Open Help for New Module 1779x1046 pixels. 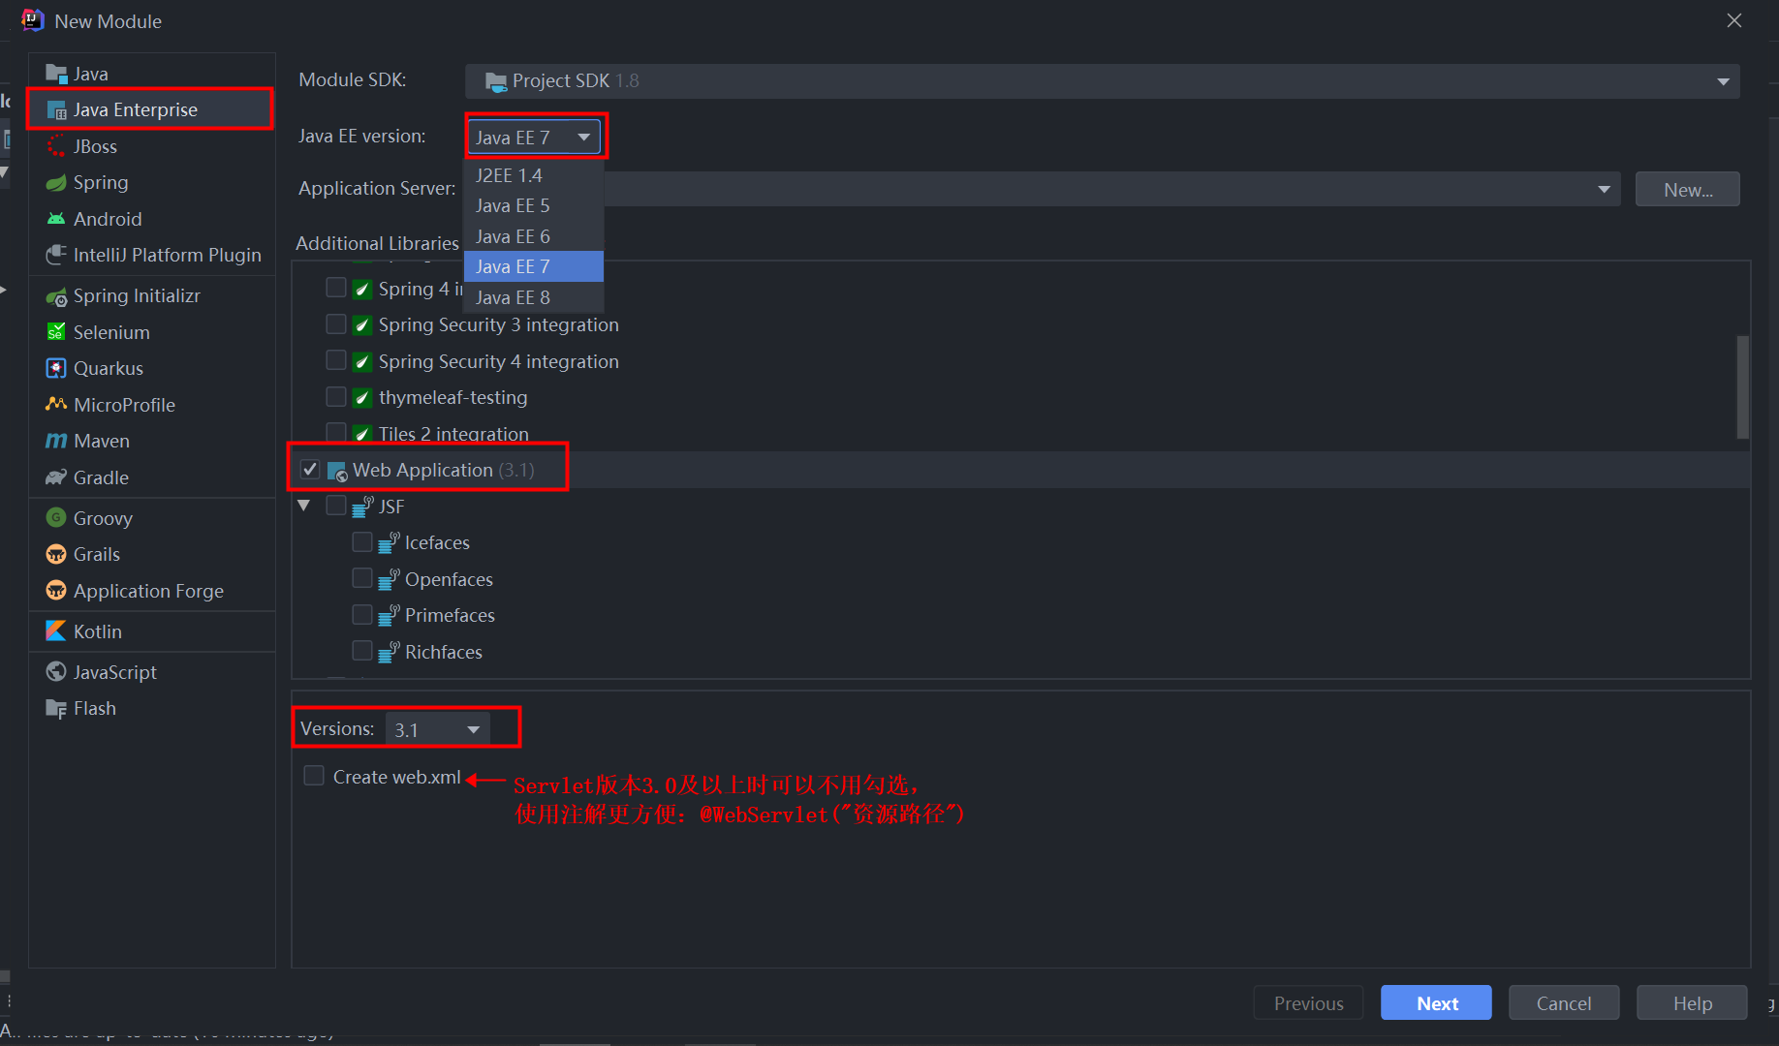coord(1692,1003)
